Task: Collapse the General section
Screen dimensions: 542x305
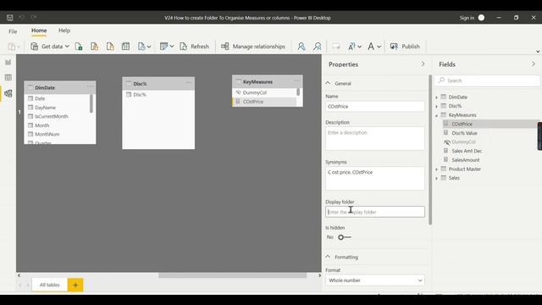Action: [x=328, y=83]
